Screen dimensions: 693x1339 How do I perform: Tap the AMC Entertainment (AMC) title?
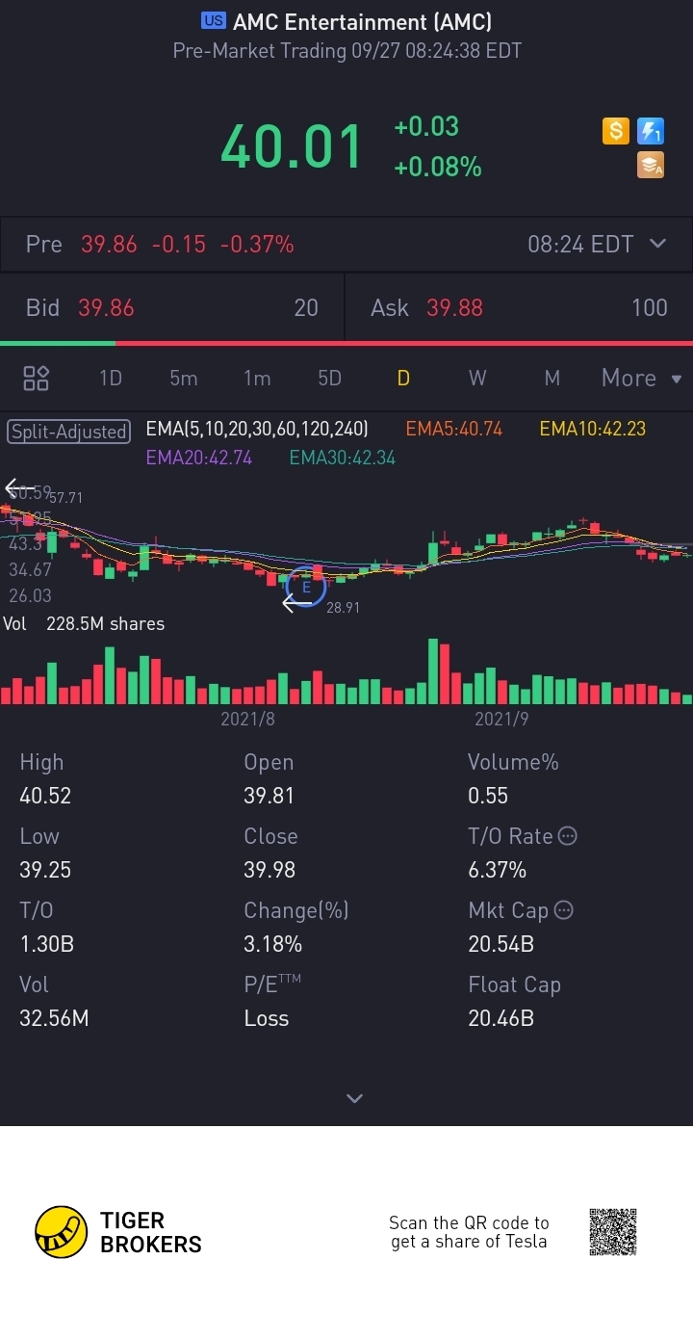362,21
